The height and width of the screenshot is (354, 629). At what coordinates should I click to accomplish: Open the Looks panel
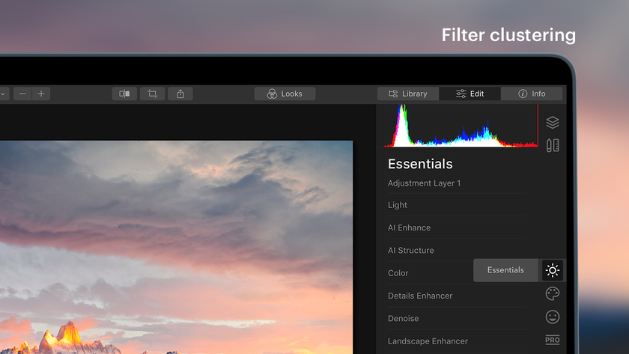coord(285,94)
